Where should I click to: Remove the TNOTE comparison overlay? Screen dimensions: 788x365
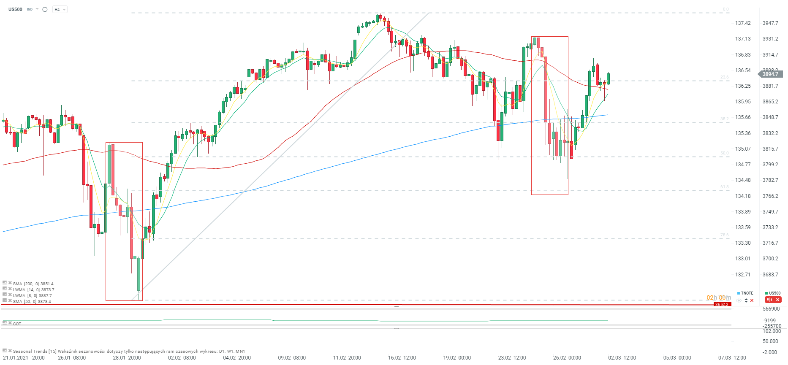click(752, 300)
